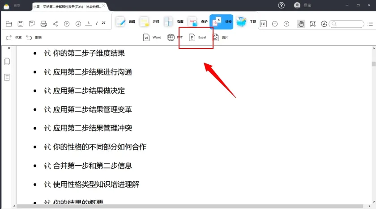
Task: Switch to the 首页 (Home) tab
Action: 17,5
